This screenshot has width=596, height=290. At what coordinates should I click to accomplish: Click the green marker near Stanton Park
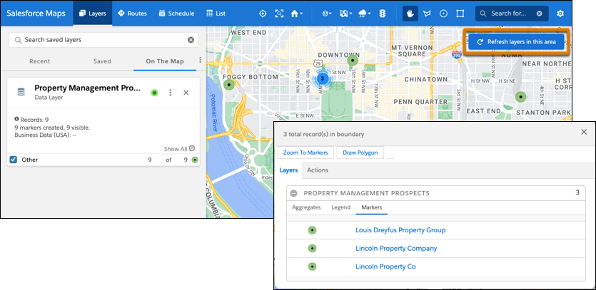click(520, 97)
